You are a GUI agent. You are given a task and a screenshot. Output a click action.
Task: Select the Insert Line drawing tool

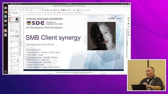(x=21, y=13)
